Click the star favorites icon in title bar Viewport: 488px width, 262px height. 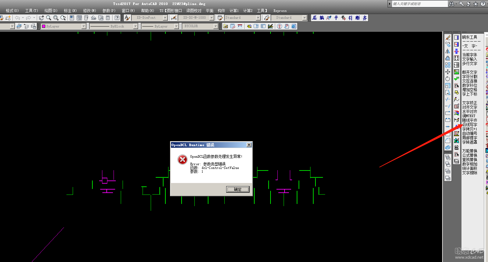pos(476,4)
